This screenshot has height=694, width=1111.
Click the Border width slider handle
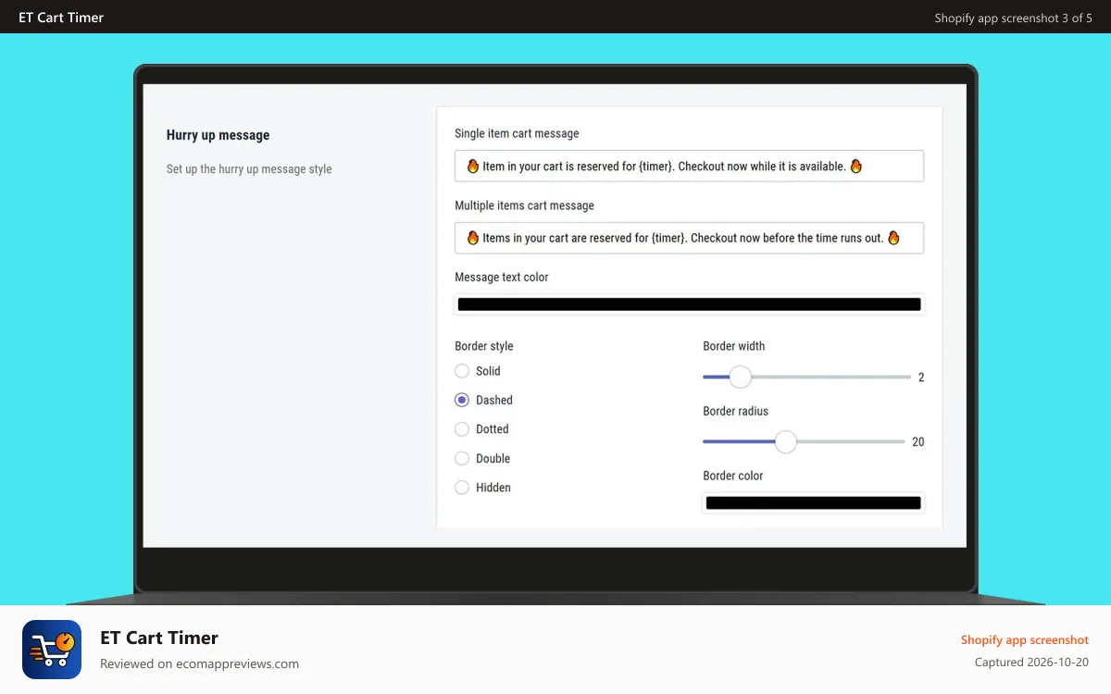(x=740, y=377)
